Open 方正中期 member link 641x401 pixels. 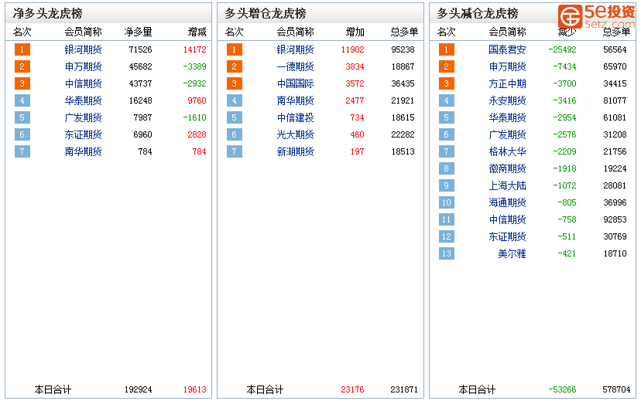(x=507, y=83)
